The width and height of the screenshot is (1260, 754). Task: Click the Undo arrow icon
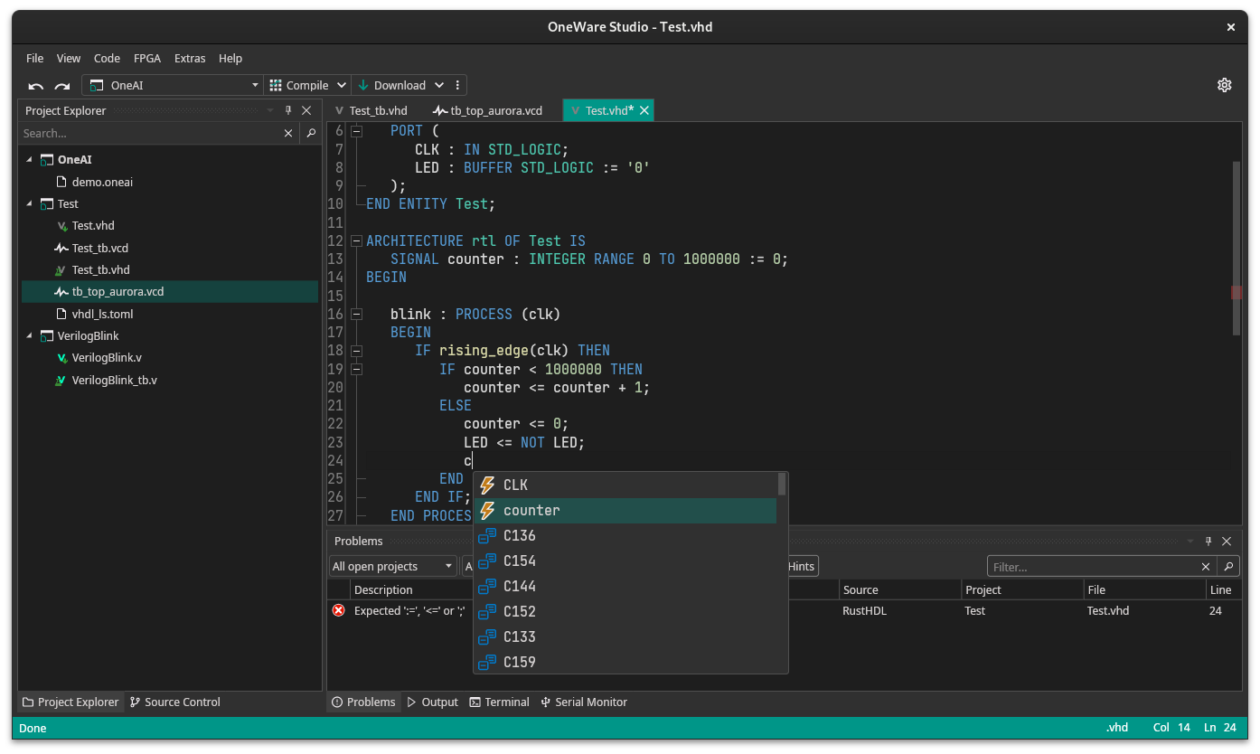point(34,84)
